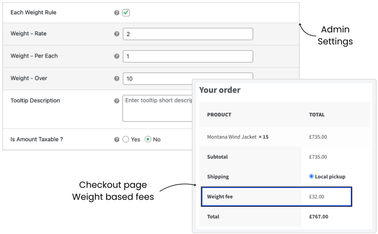This screenshot has height=234, width=378.
Task: Select No for Is Amount Taxable
Action: point(148,139)
